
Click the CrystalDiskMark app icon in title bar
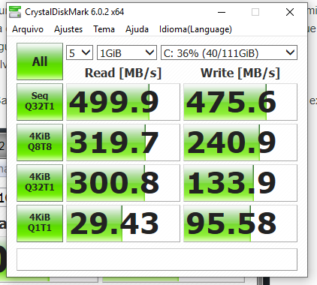click(15, 12)
